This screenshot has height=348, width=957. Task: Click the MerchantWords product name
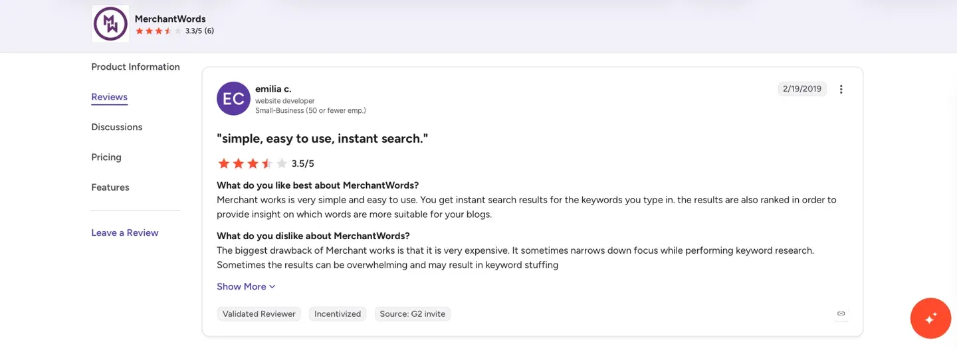(x=170, y=19)
